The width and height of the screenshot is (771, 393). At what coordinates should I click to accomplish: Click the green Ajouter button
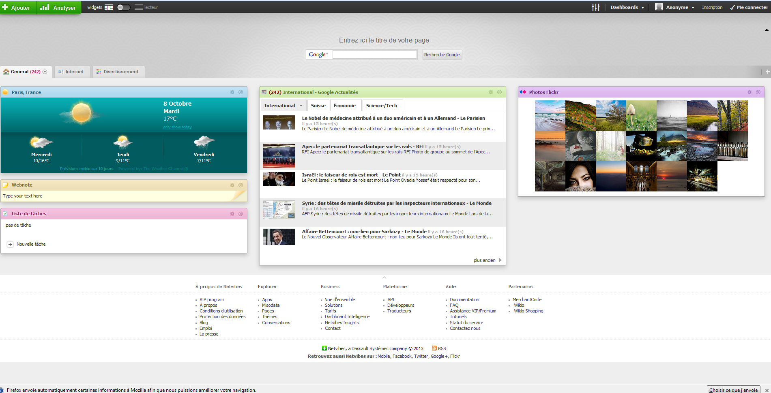18,7
